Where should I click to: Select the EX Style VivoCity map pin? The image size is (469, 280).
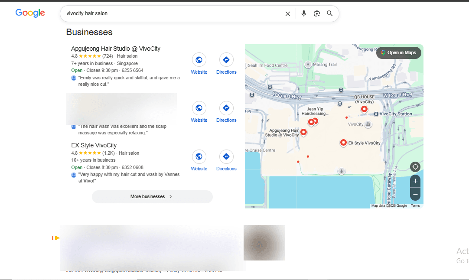[x=343, y=143]
